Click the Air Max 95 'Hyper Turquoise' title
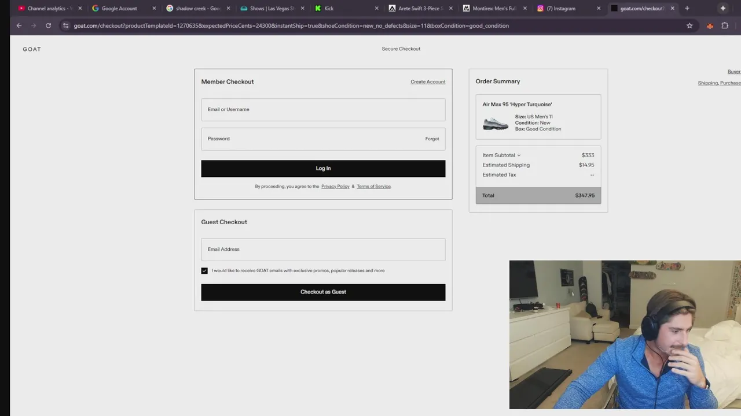741x416 pixels. 517,105
